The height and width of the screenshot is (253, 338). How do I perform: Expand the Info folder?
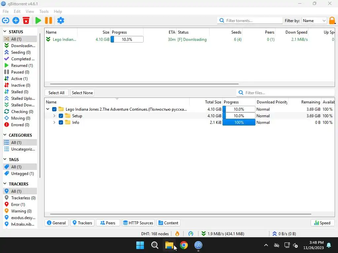(54, 123)
